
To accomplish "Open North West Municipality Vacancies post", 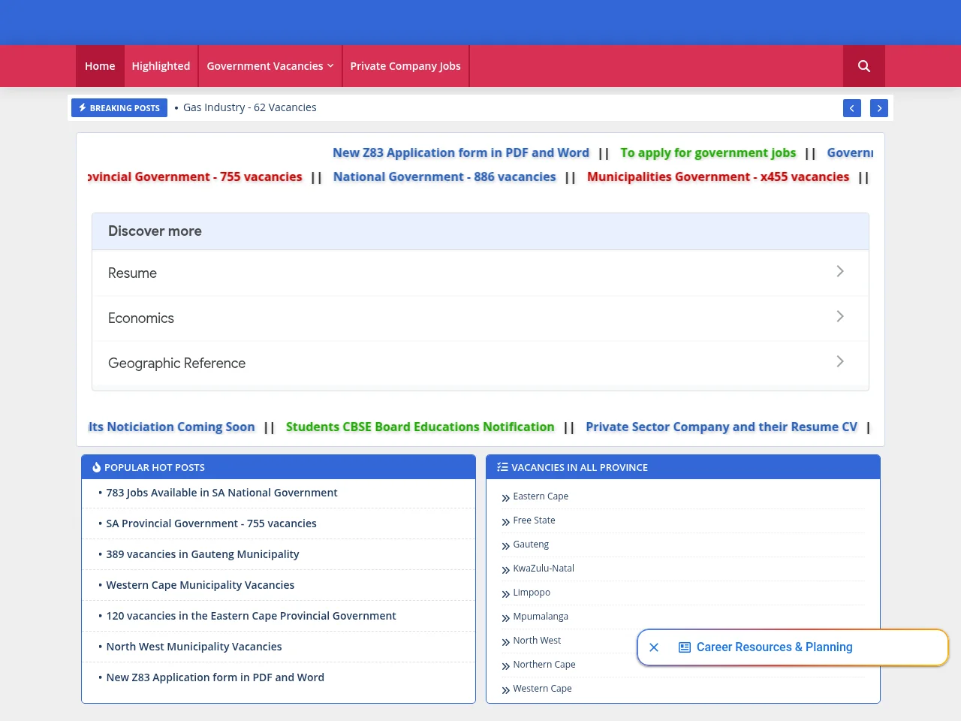I will click(194, 647).
